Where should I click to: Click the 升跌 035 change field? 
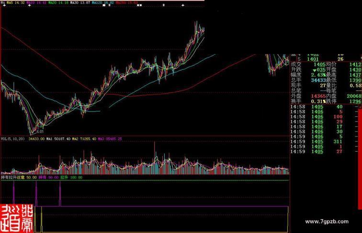tap(308, 70)
